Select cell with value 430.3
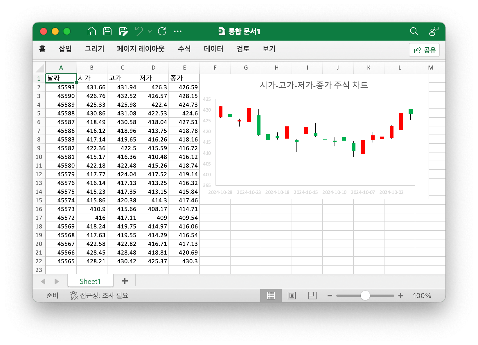 pos(184,261)
